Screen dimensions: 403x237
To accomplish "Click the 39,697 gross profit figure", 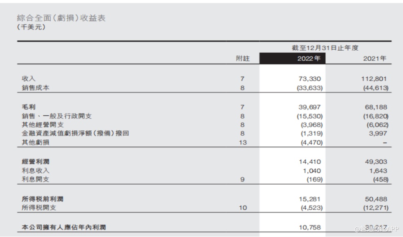I will coord(310,107).
